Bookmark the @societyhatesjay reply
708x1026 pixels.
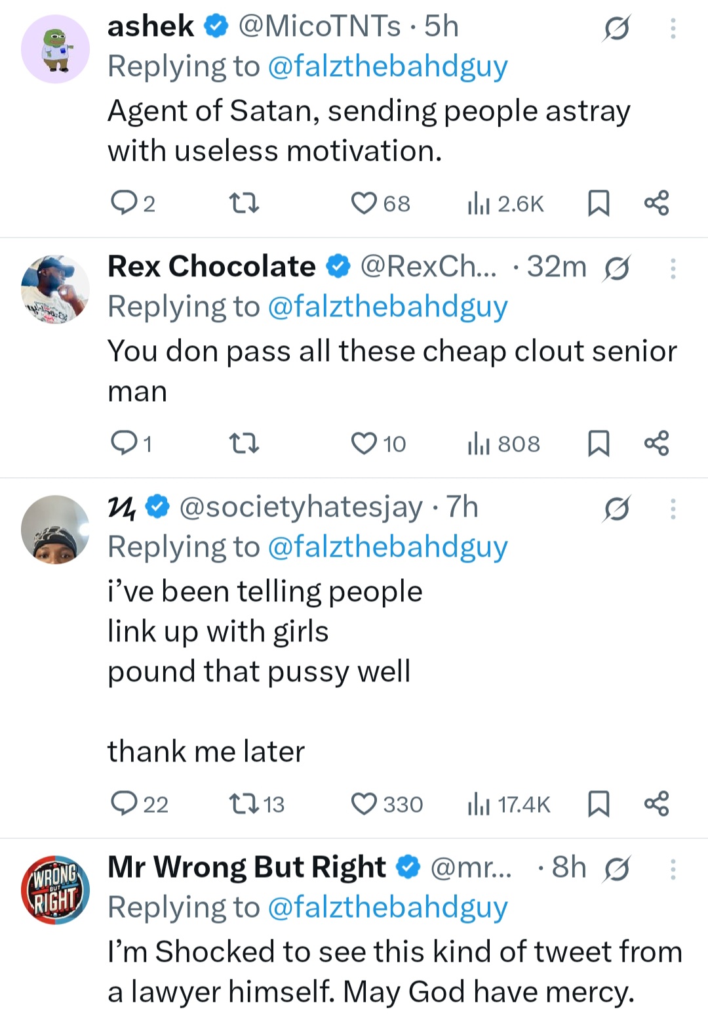coord(598,804)
